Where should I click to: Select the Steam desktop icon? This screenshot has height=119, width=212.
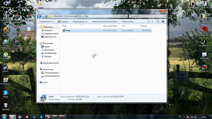tap(6, 68)
